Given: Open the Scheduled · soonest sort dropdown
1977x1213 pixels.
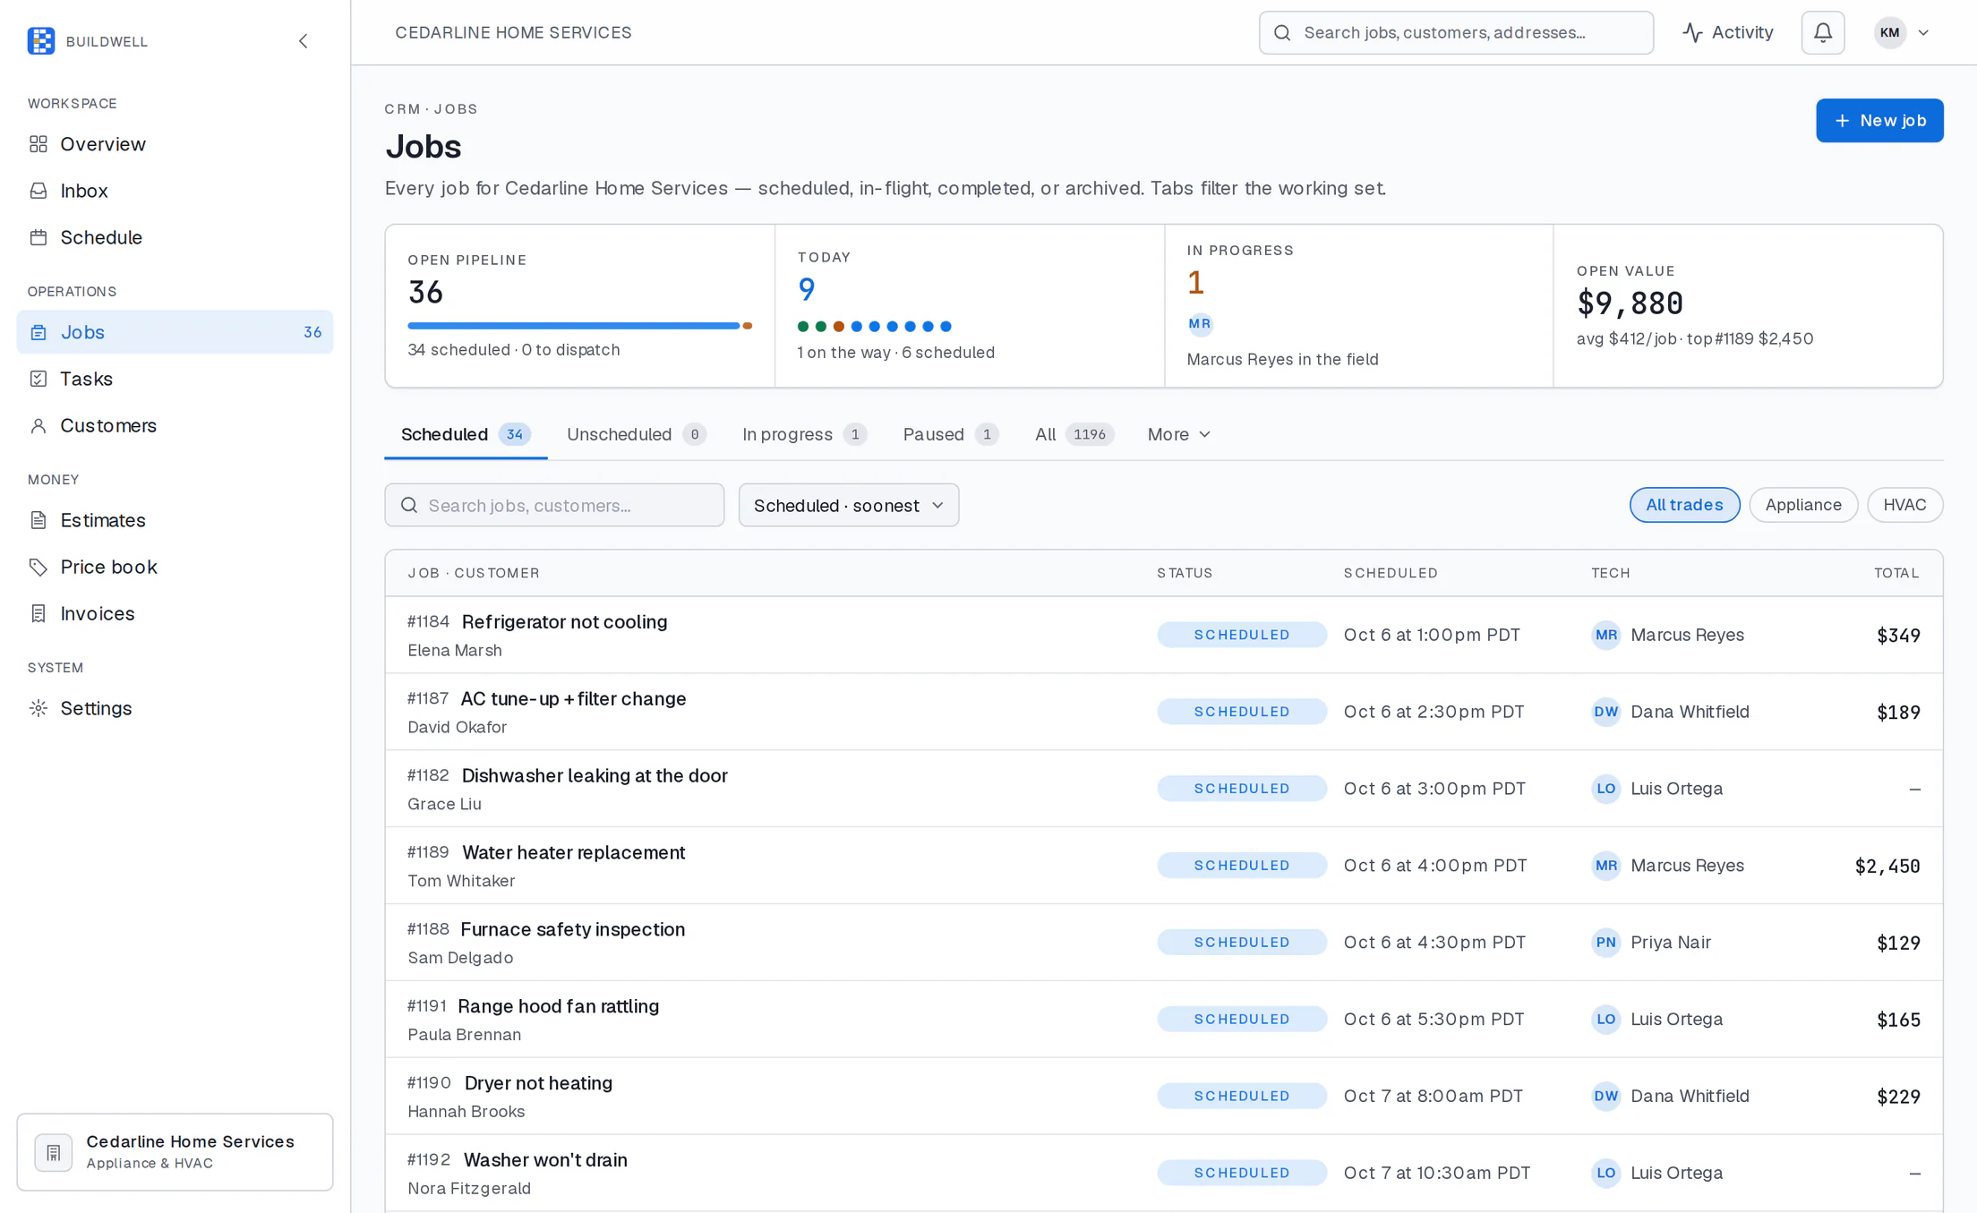Looking at the screenshot, I should tap(849, 505).
